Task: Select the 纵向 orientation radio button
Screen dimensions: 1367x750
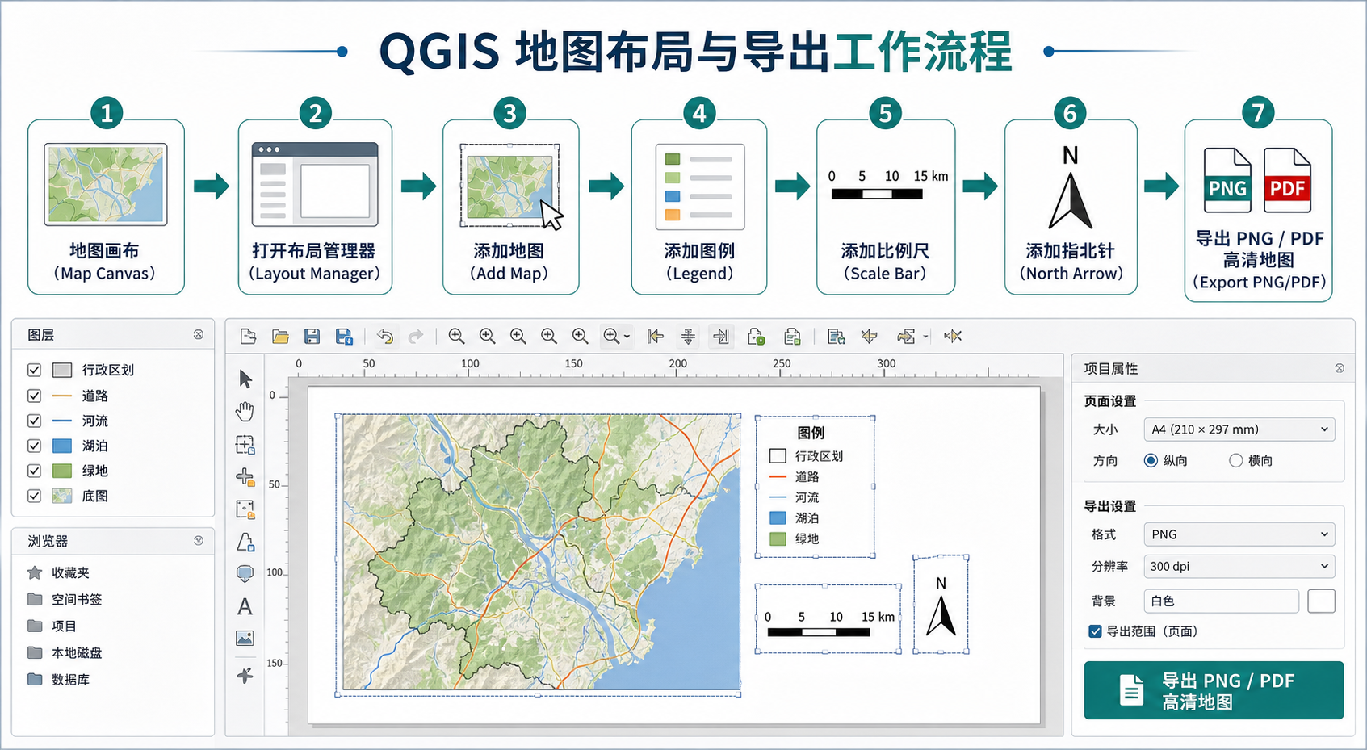Action: (x=1151, y=460)
